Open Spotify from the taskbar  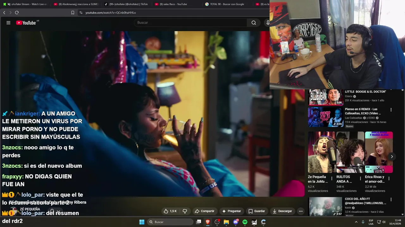pyautogui.click(x=245, y=222)
